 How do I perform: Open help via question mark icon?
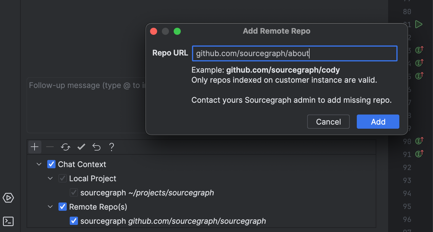coord(111,147)
